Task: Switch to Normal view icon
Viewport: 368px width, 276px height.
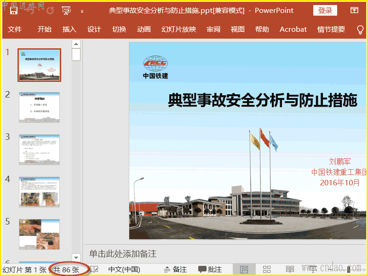Action: point(244,269)
